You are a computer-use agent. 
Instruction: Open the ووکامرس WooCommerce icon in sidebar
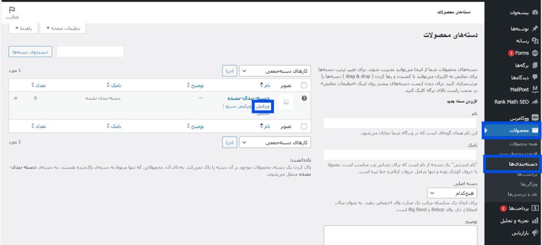tap(535, 118)
